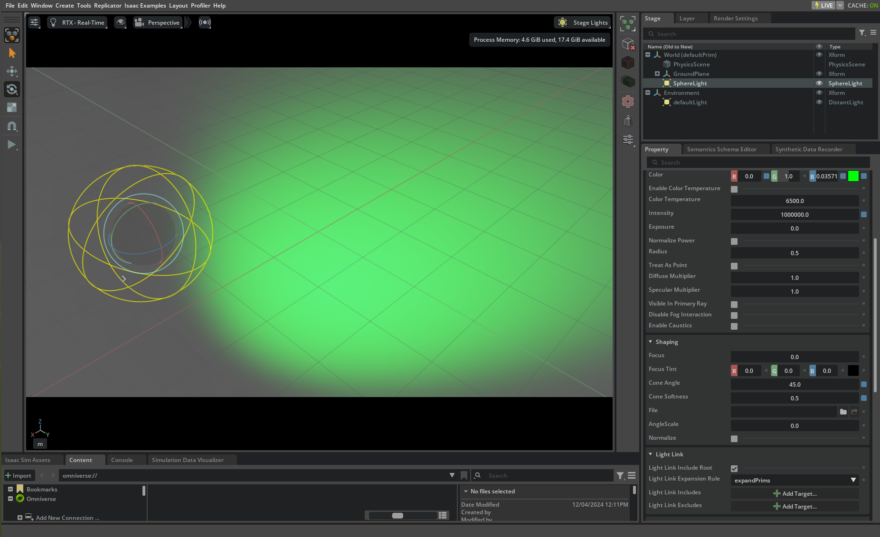880x537 pixels.
Task: Enable the Snap tool (magnet icon)
Action: pyautogui.click(x=12, y=126)
